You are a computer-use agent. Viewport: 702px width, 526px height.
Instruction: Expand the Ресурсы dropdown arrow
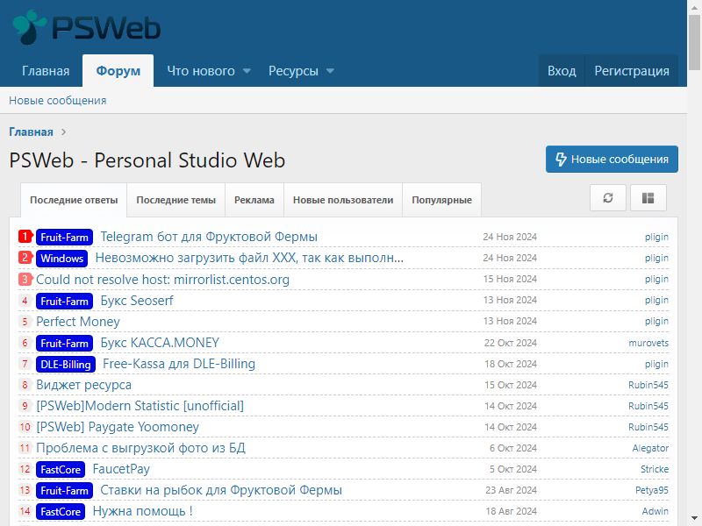tap(331, 71)
